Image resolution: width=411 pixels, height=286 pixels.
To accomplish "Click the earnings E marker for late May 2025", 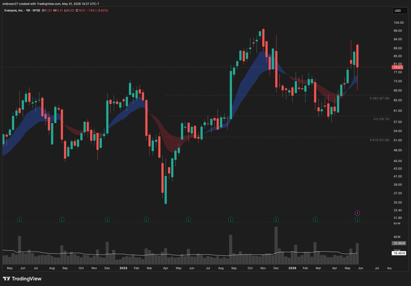I will point(188,219).
